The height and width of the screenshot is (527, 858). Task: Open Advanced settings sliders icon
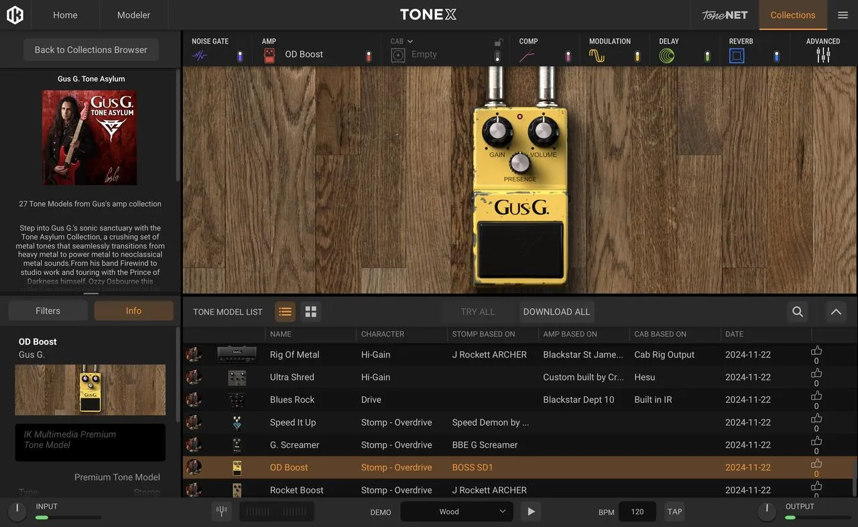(823, 56)
